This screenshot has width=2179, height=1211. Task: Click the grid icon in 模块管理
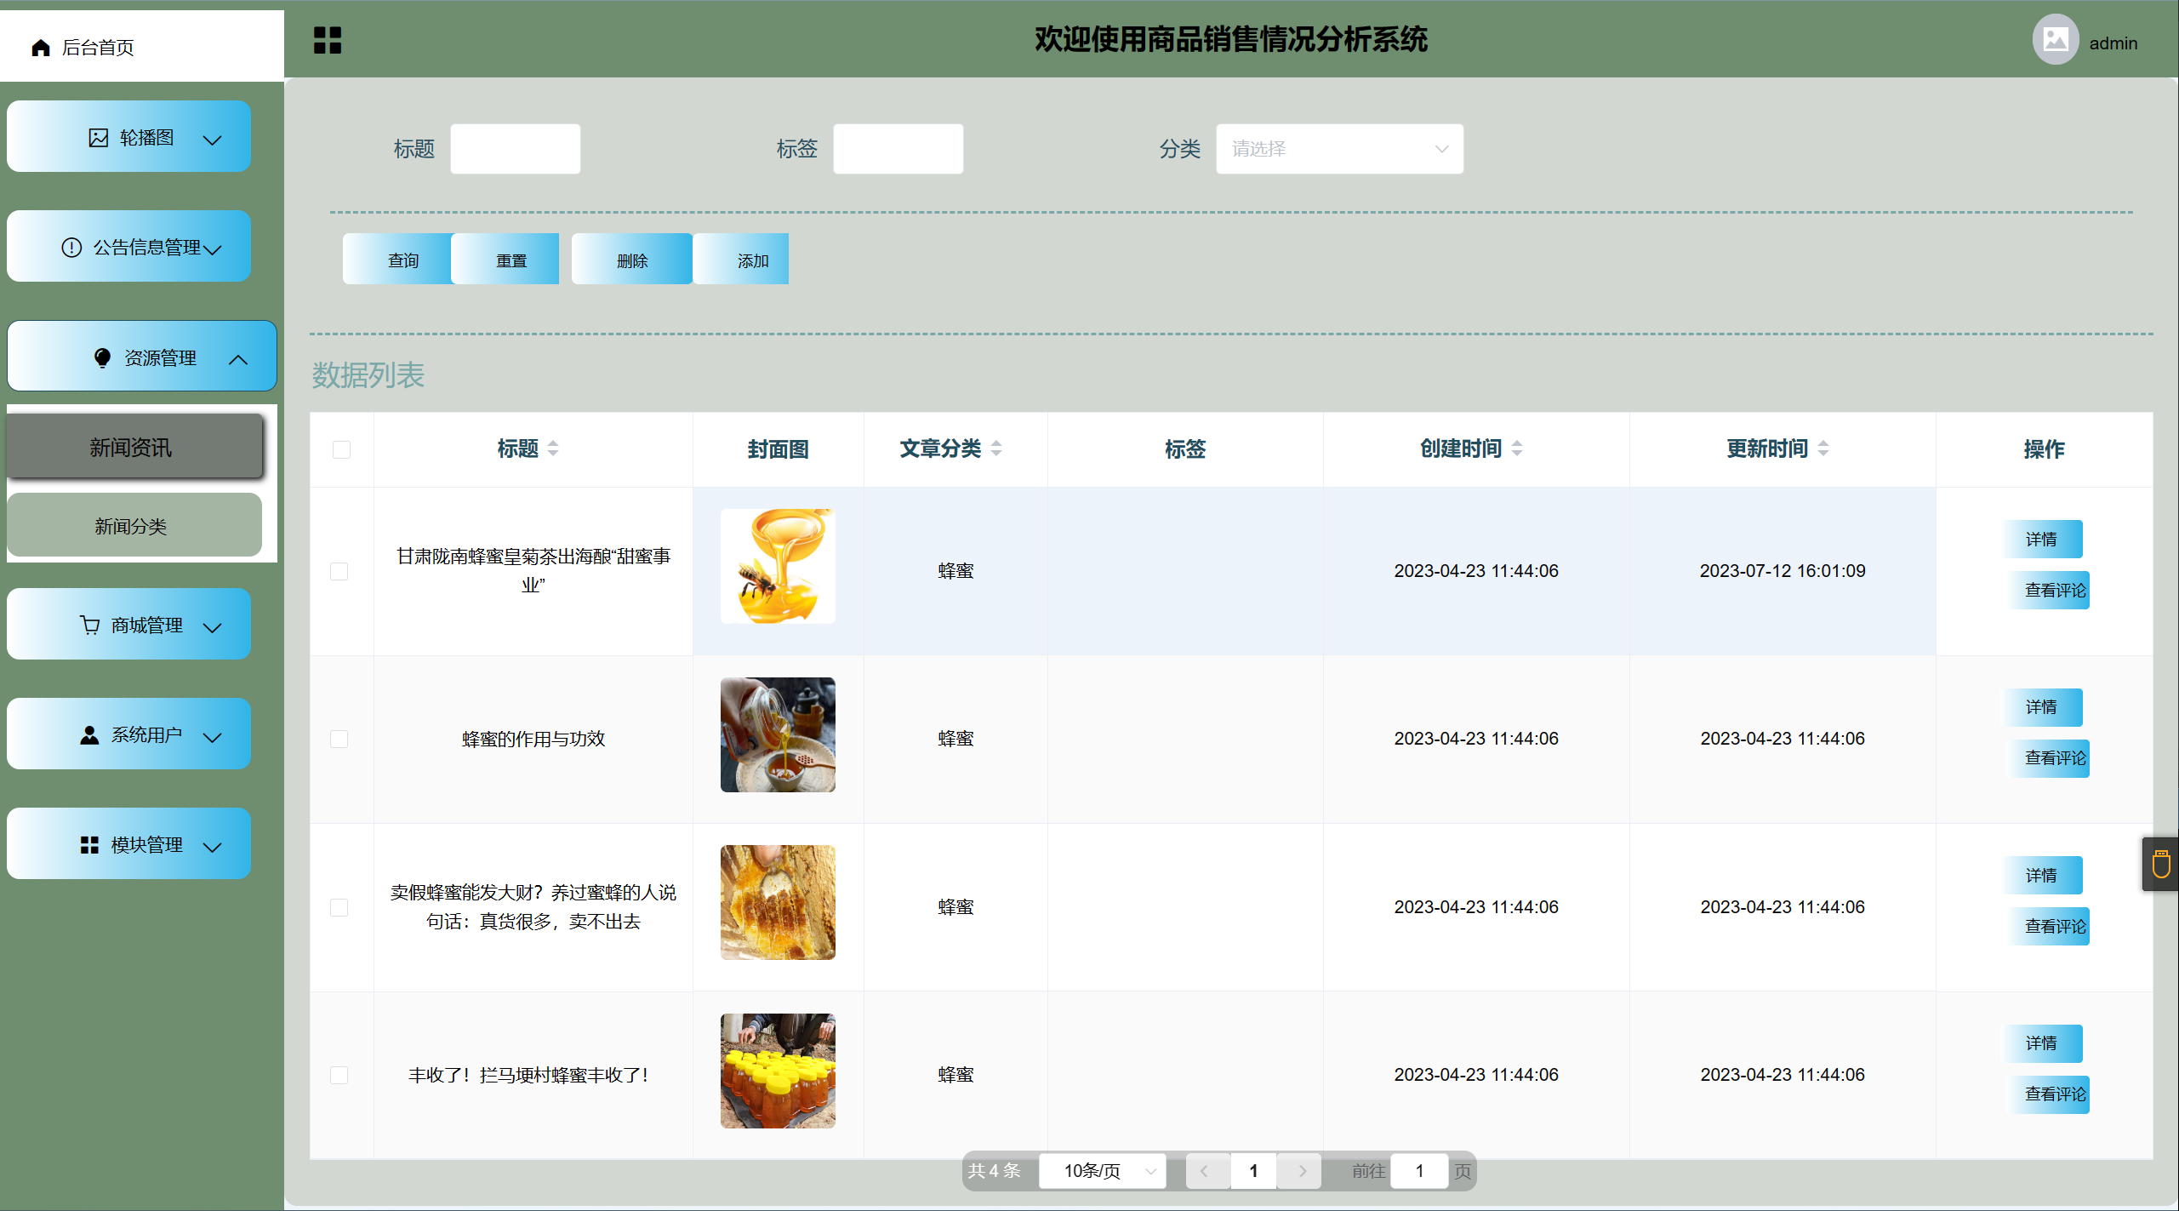[89, 845]
